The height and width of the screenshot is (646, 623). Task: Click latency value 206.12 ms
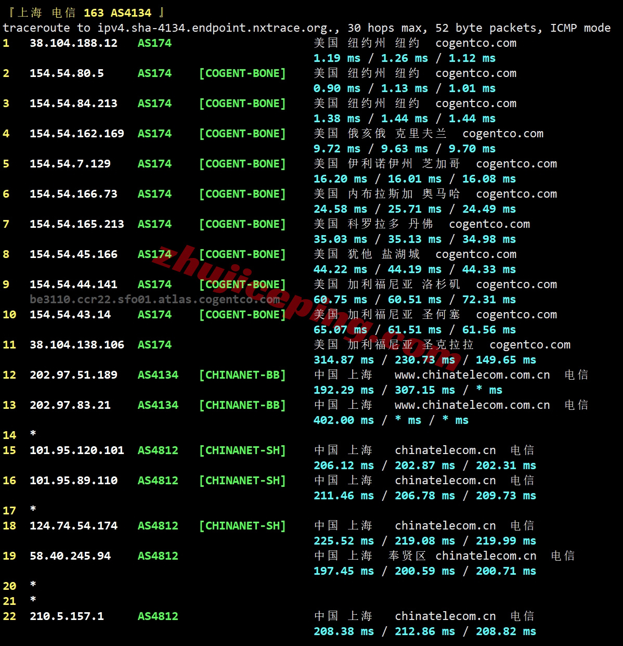[344, 466]
